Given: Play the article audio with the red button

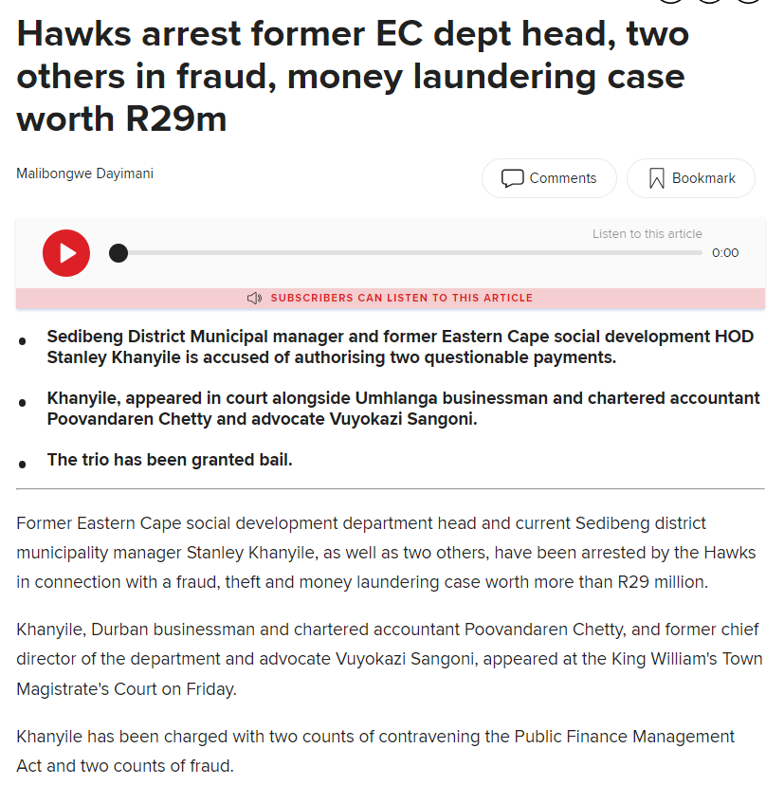Looking at the screenshot, I should point(66,253).
